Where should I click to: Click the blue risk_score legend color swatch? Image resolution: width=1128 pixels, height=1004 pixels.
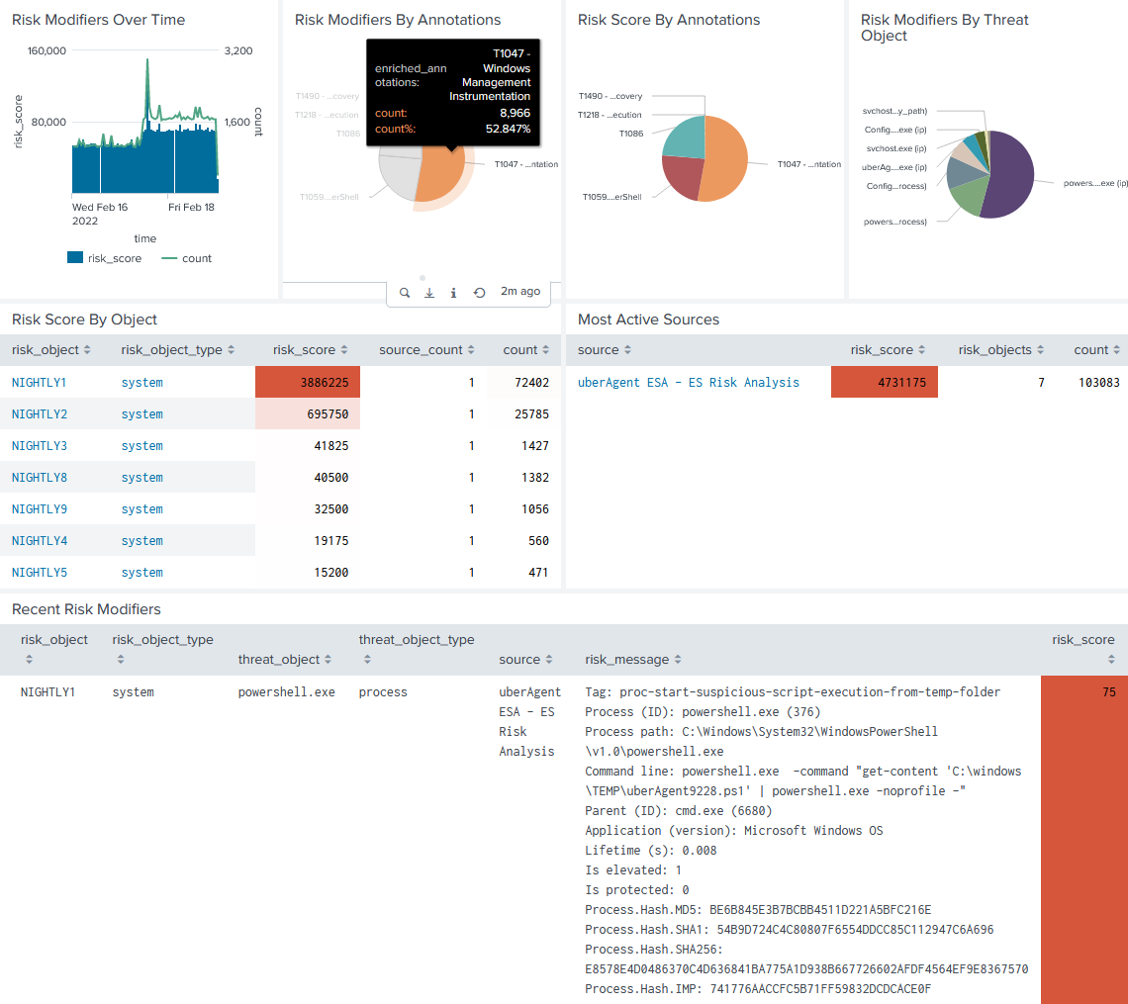(x=76, y=258)
